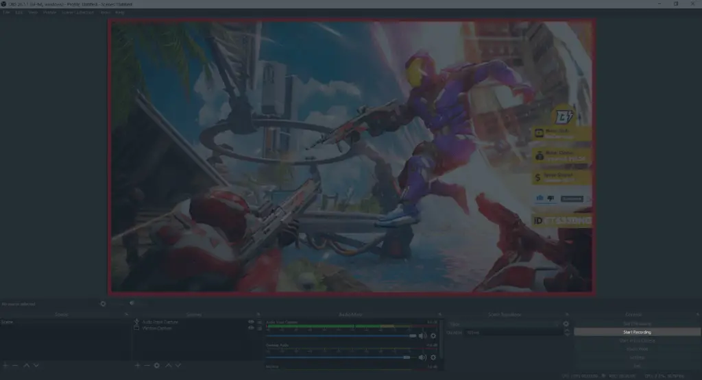Click the LIVE timer in status bar

[581, 376]
